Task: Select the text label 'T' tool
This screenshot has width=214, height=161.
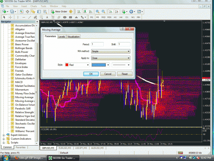Action: [x=53, y=17]
